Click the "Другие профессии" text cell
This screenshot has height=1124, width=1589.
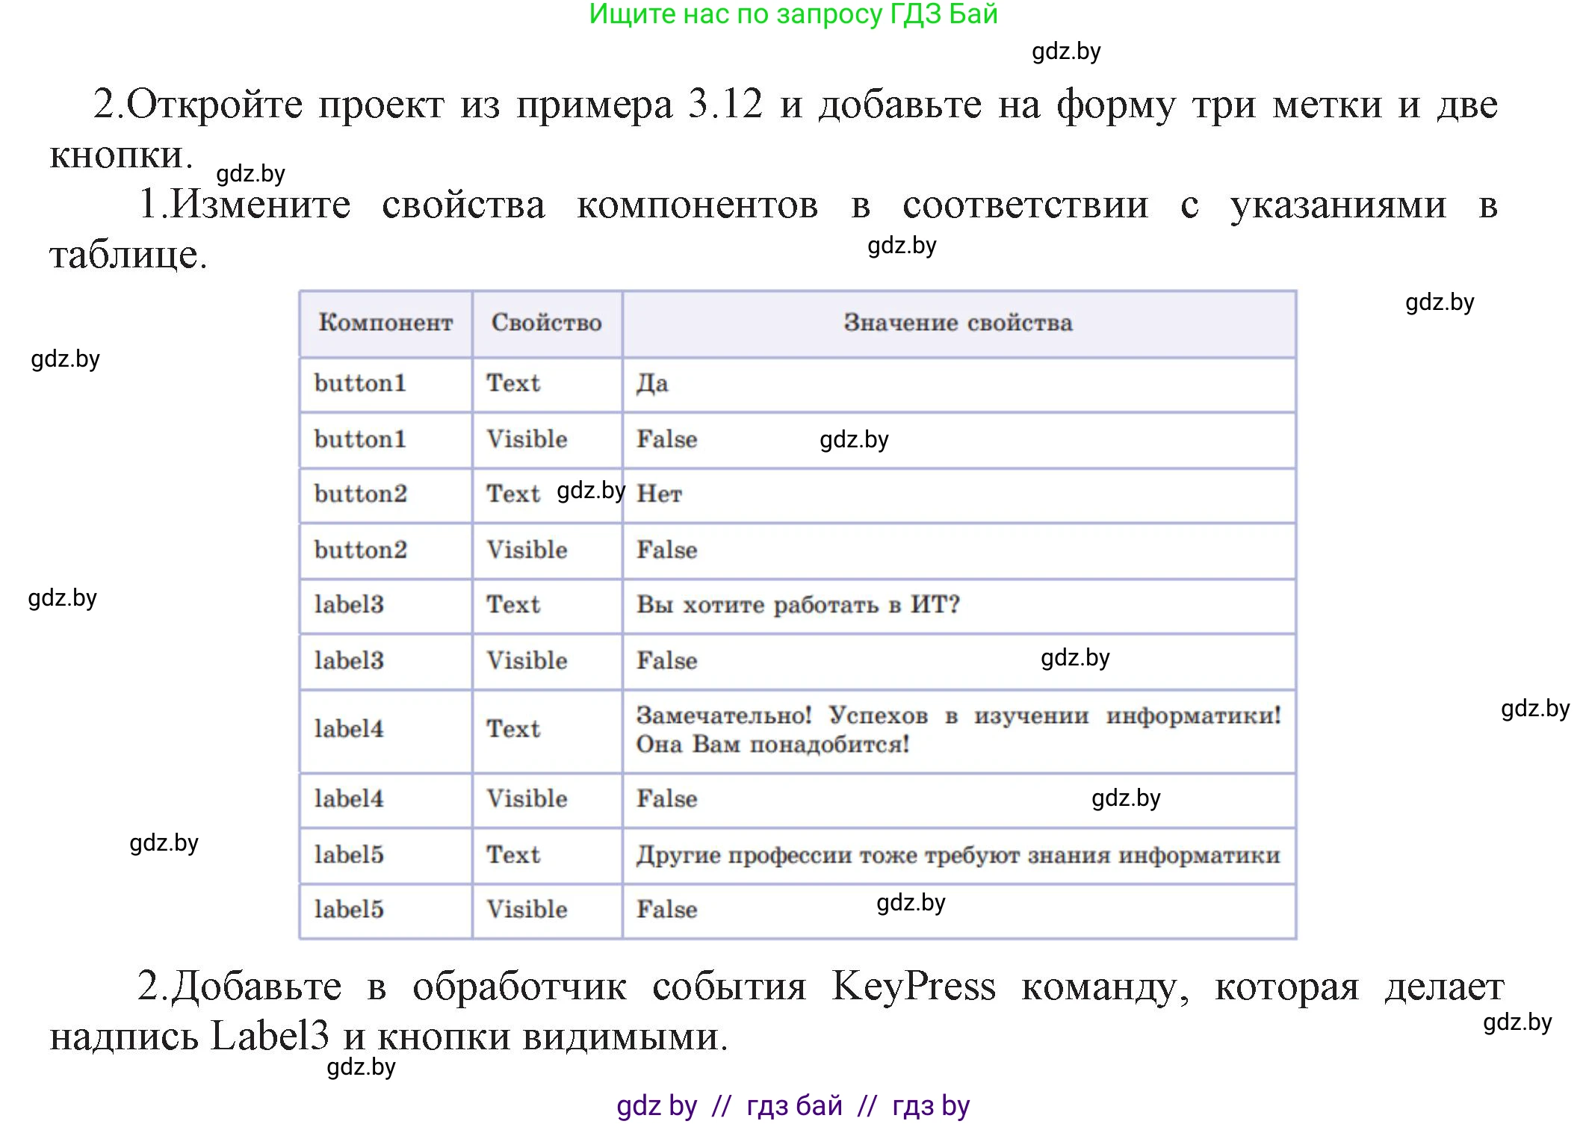tap(958, 855)
